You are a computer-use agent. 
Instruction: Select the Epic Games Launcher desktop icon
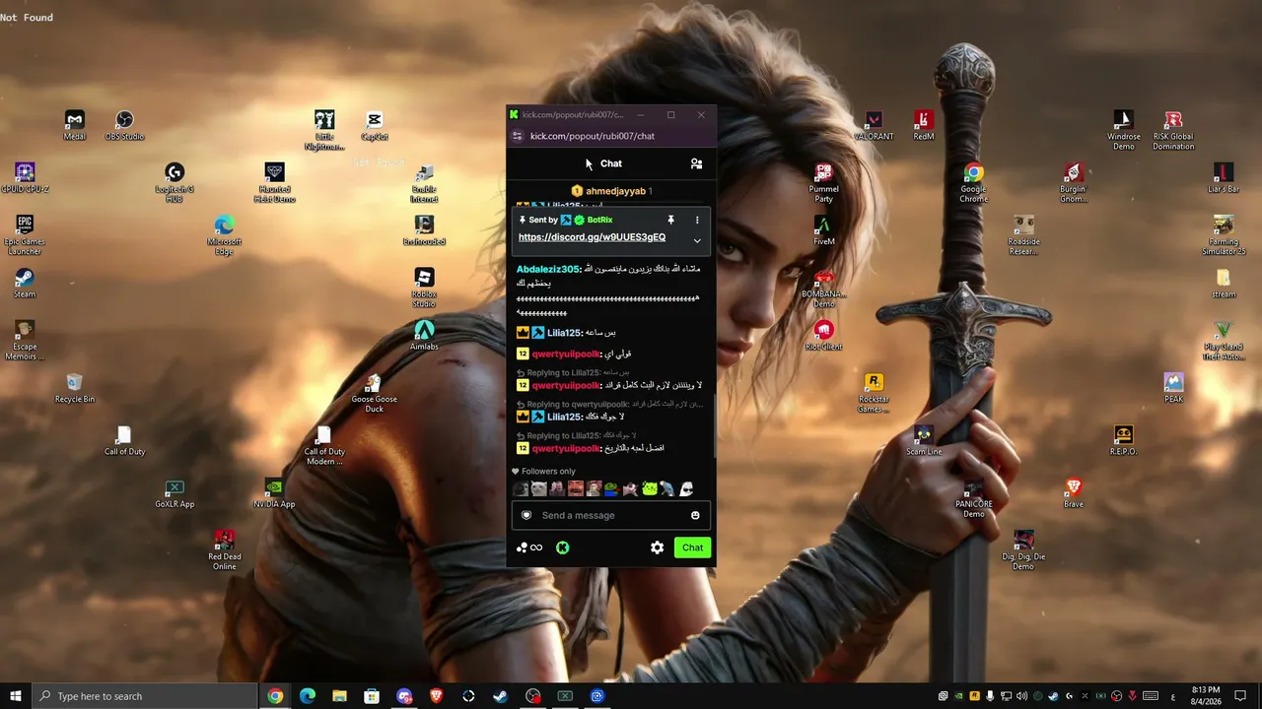(25, 235)
